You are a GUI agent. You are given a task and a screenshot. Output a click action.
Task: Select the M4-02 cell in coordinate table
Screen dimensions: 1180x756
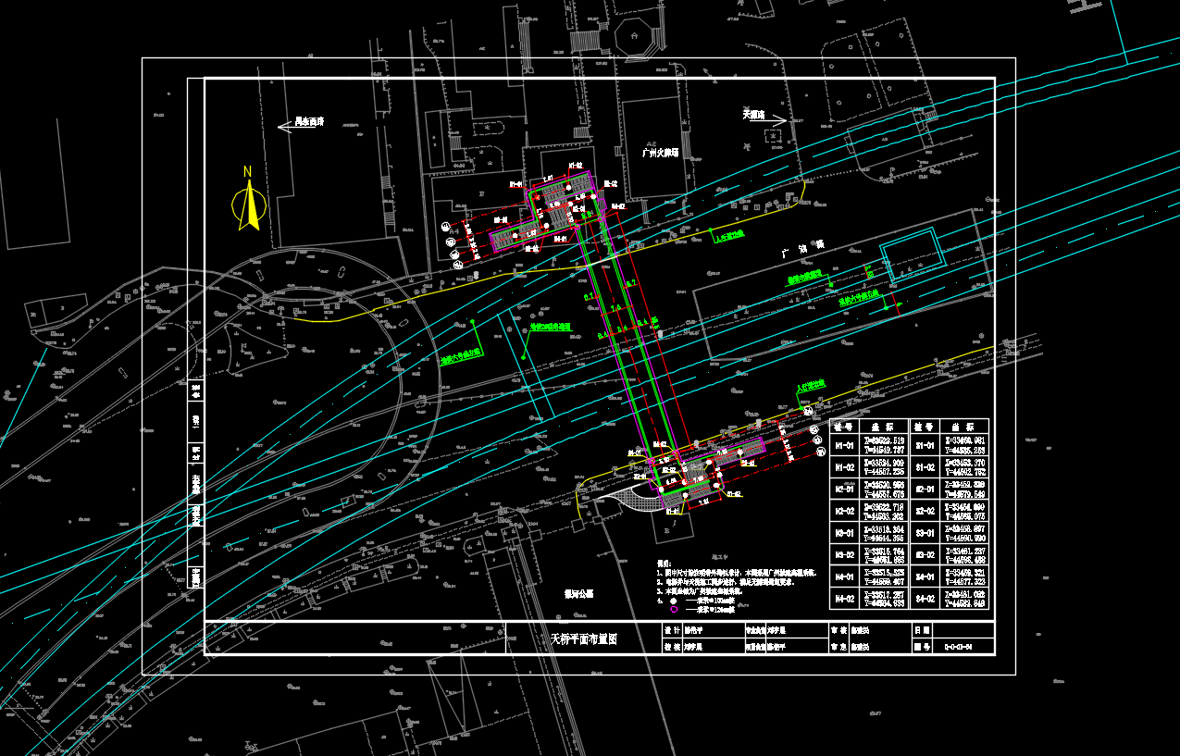coord(843,601)
